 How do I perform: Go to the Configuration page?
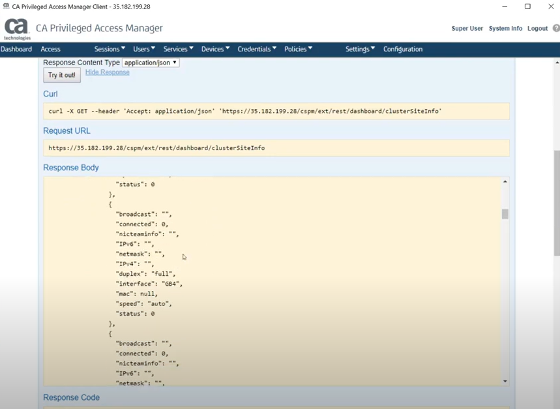click(402, 48)
